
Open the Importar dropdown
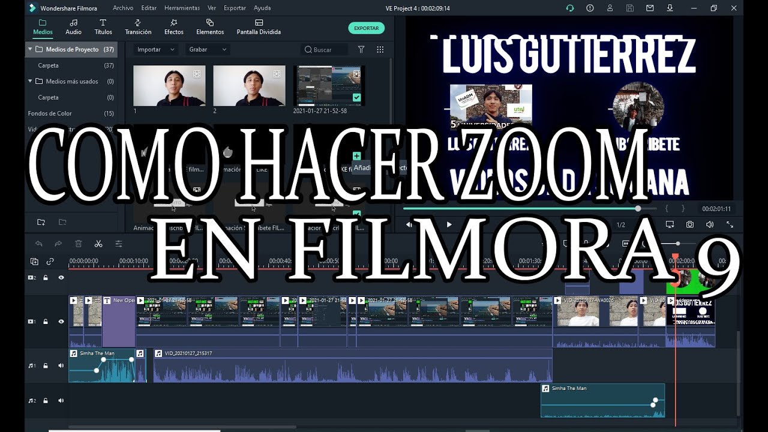[x=155, y=49]
